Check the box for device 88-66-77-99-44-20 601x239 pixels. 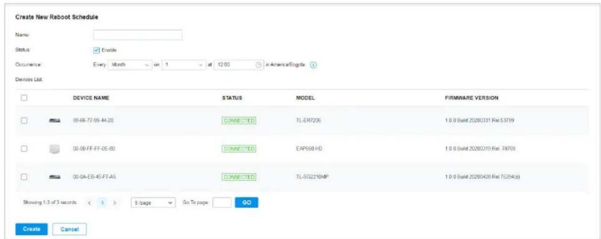tap(25, 121)
